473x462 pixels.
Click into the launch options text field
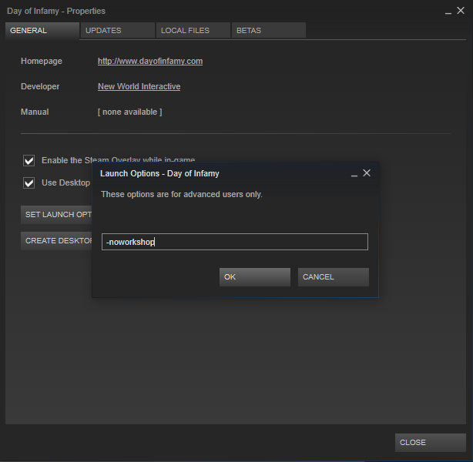(x=235, y=242)
